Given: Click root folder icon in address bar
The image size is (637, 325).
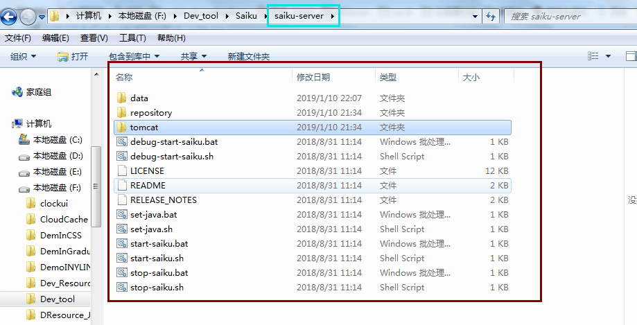Looking at the screenshot, I should pos(55,16).
